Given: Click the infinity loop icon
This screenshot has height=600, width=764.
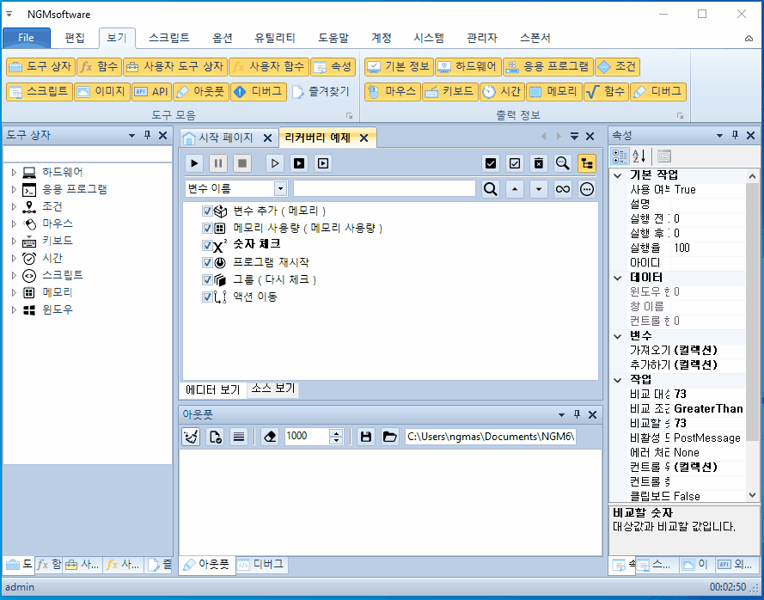Looking at the screenshot, I should click(562, 189).
